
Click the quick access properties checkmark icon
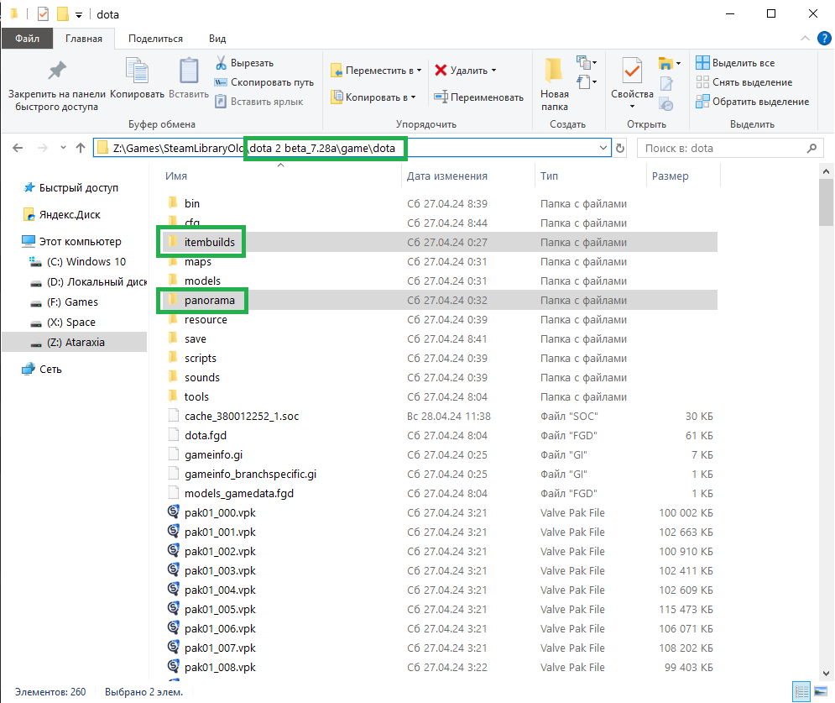(43, 13)
